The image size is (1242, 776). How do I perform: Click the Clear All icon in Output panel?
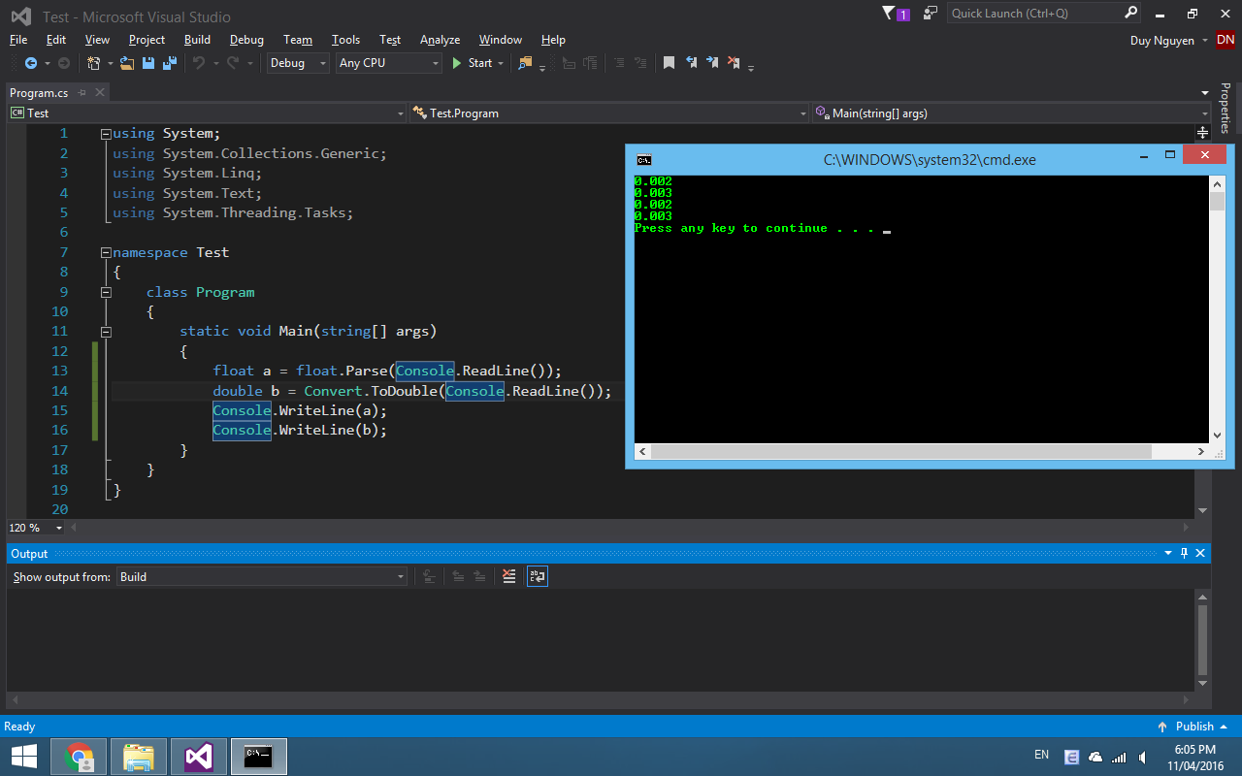pyautogui.click(x=509, y=576)
